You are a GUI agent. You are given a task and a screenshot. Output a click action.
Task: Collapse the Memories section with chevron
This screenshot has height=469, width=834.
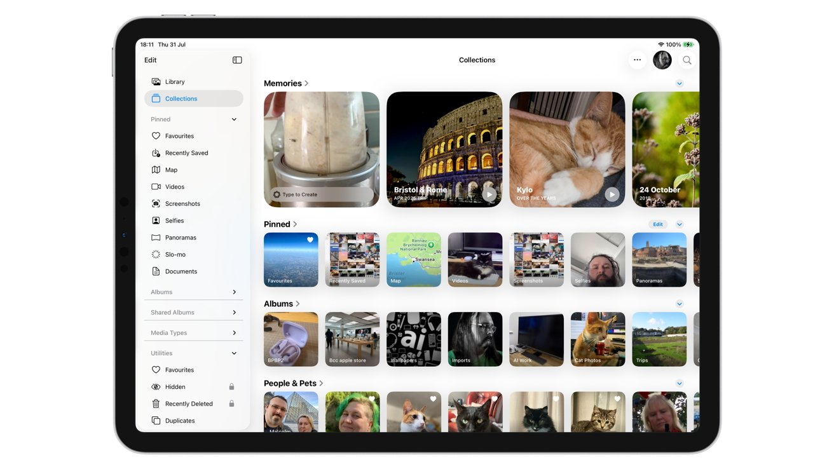click(680, 84)
